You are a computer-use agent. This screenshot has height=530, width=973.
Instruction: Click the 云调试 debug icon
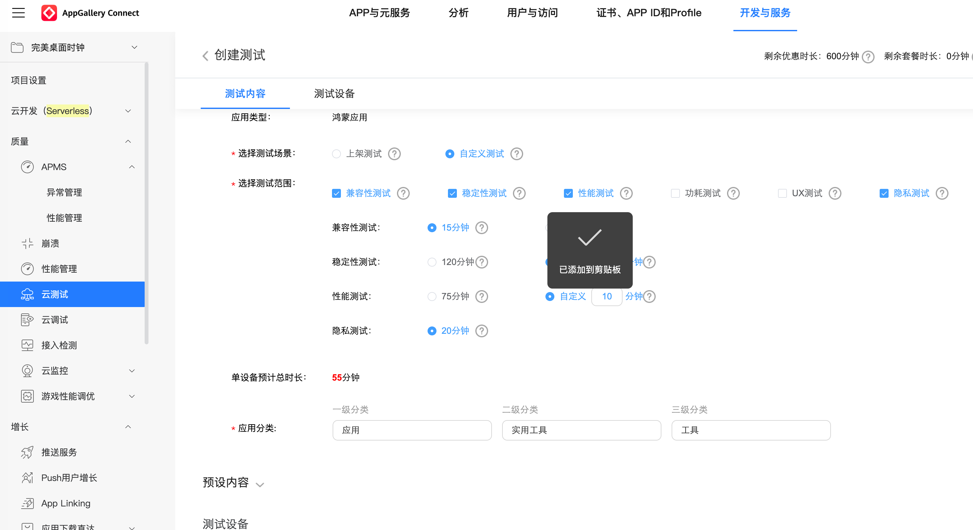(27, 320)
